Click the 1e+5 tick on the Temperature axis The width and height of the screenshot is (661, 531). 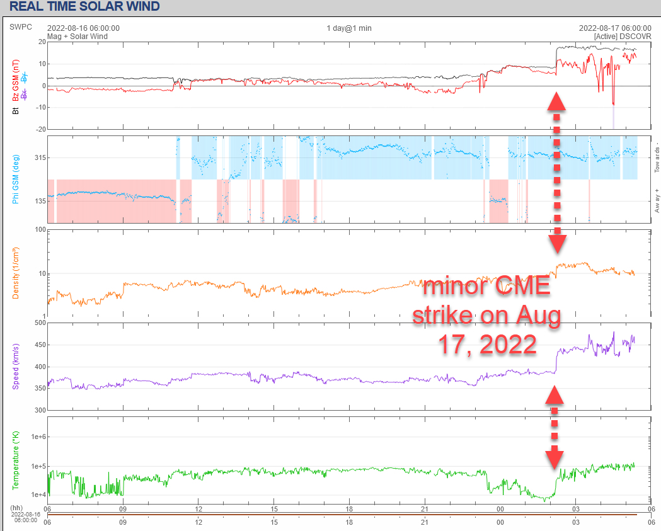[x=38, y=466]
